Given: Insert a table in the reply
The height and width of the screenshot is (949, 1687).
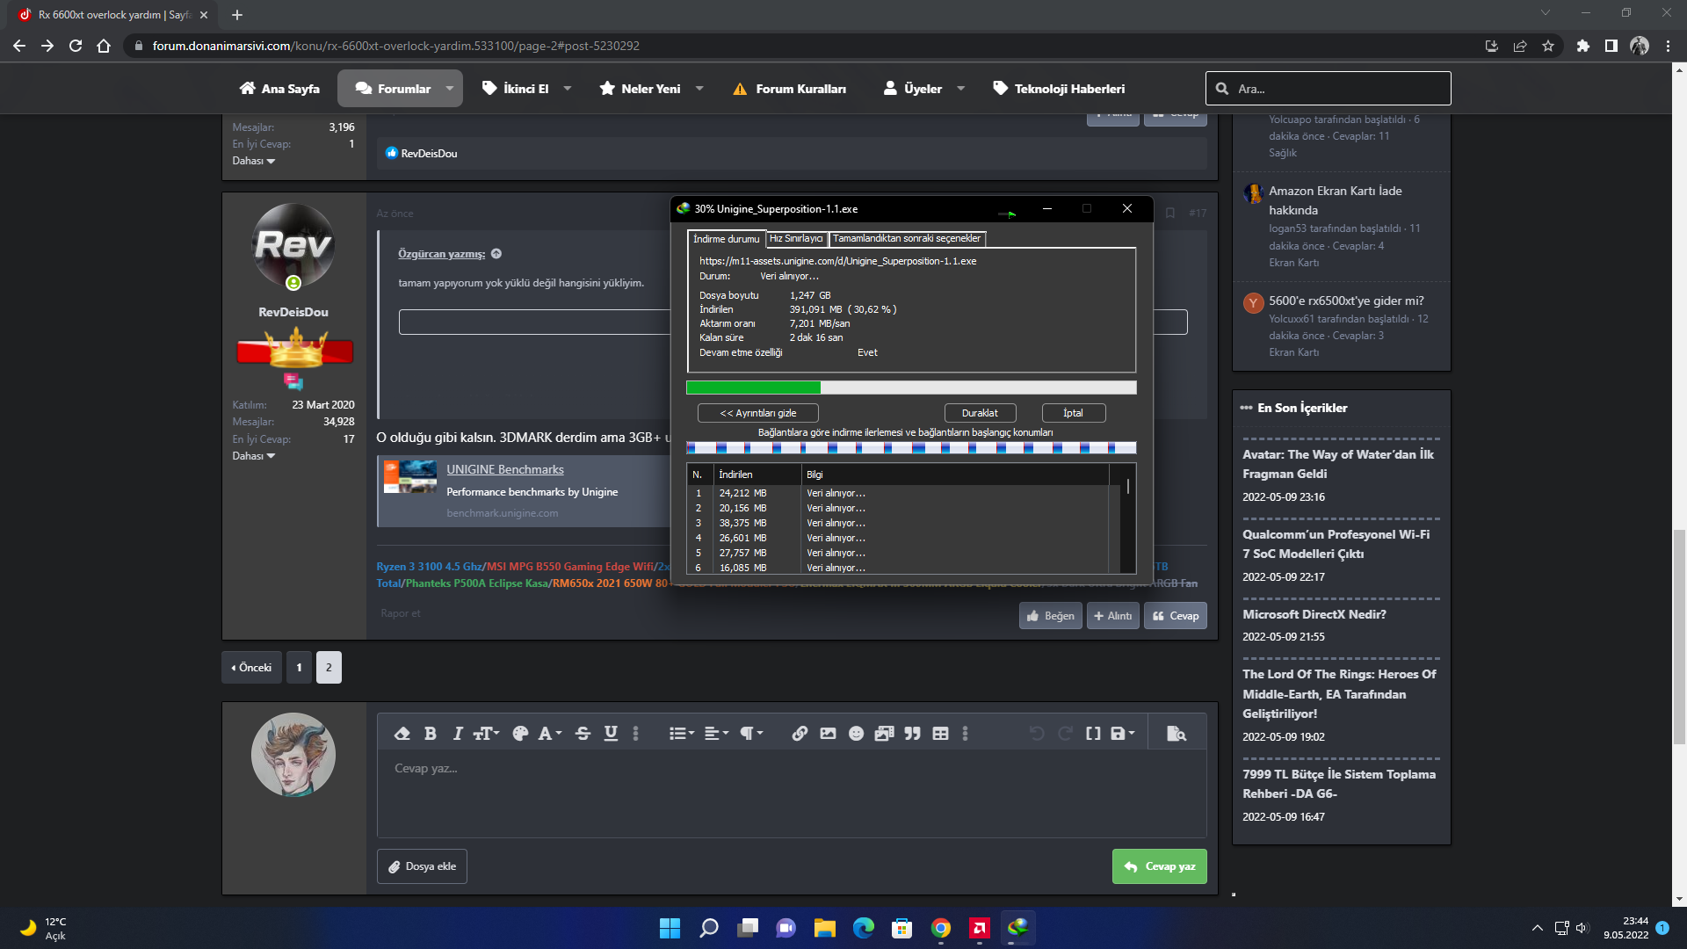Looking at the screenshot, I should [940, 734].
